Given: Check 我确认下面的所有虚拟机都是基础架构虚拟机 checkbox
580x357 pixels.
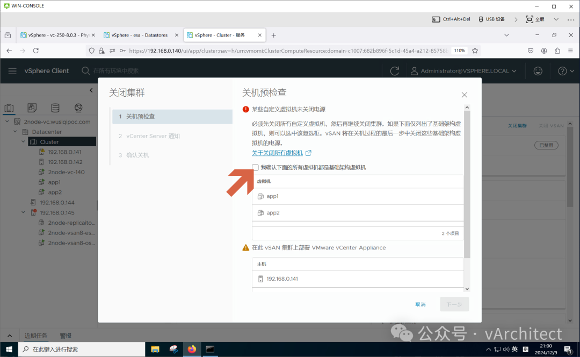Looking at the screenshot, I should [255, 167].
